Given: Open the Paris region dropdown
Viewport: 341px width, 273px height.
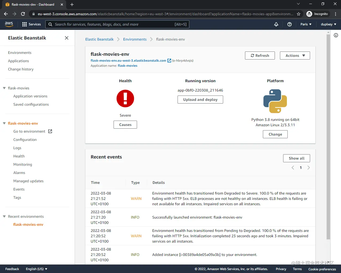Looking at the screenshot, I should coord(306,24).
